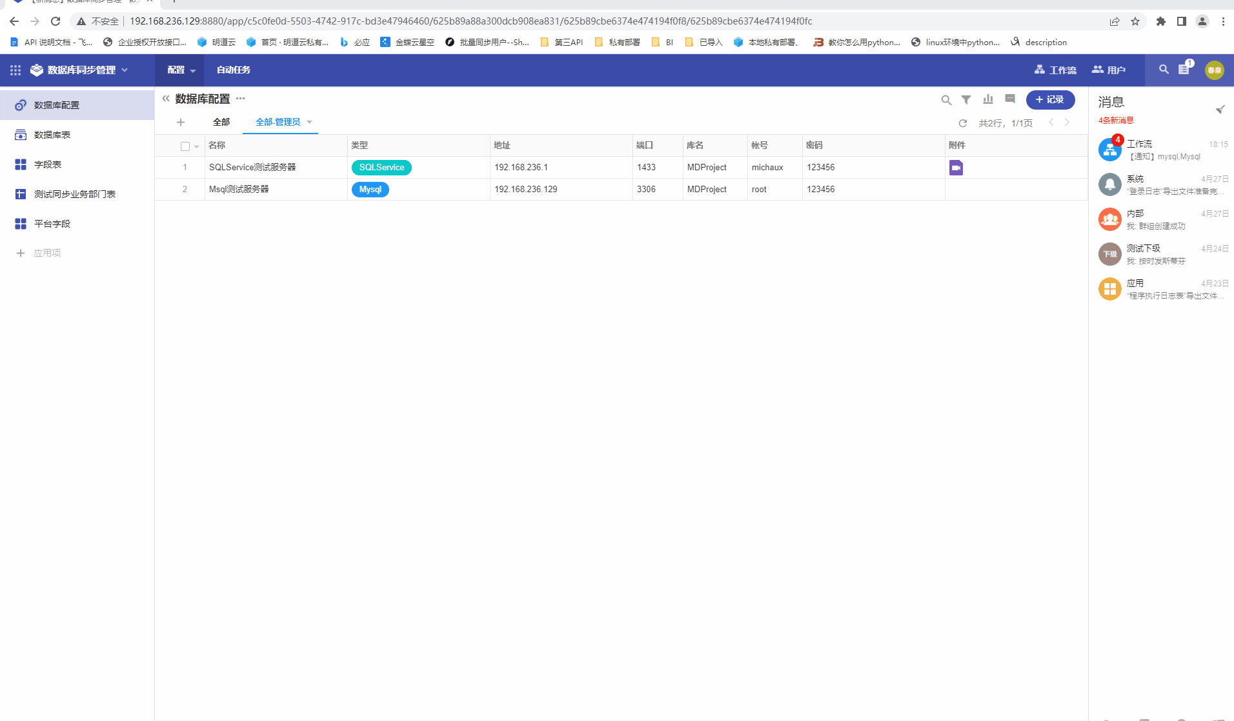Collapse sidebar with double-chevron icon
The height and width of the screenshot is (721, 1234).
click(x=166, y=99)
